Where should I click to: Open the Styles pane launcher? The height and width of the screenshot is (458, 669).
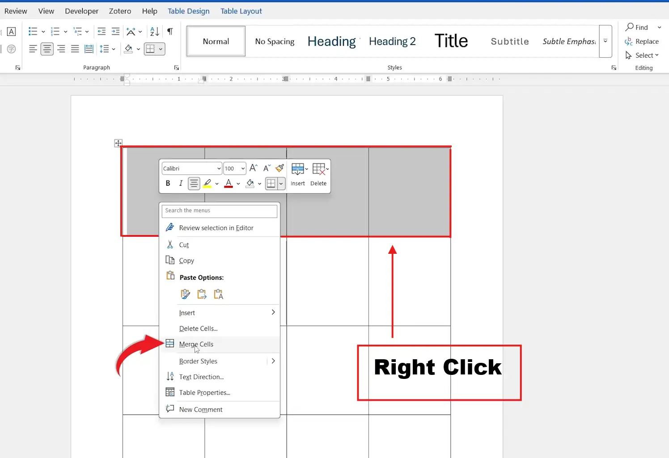(614, 68)
